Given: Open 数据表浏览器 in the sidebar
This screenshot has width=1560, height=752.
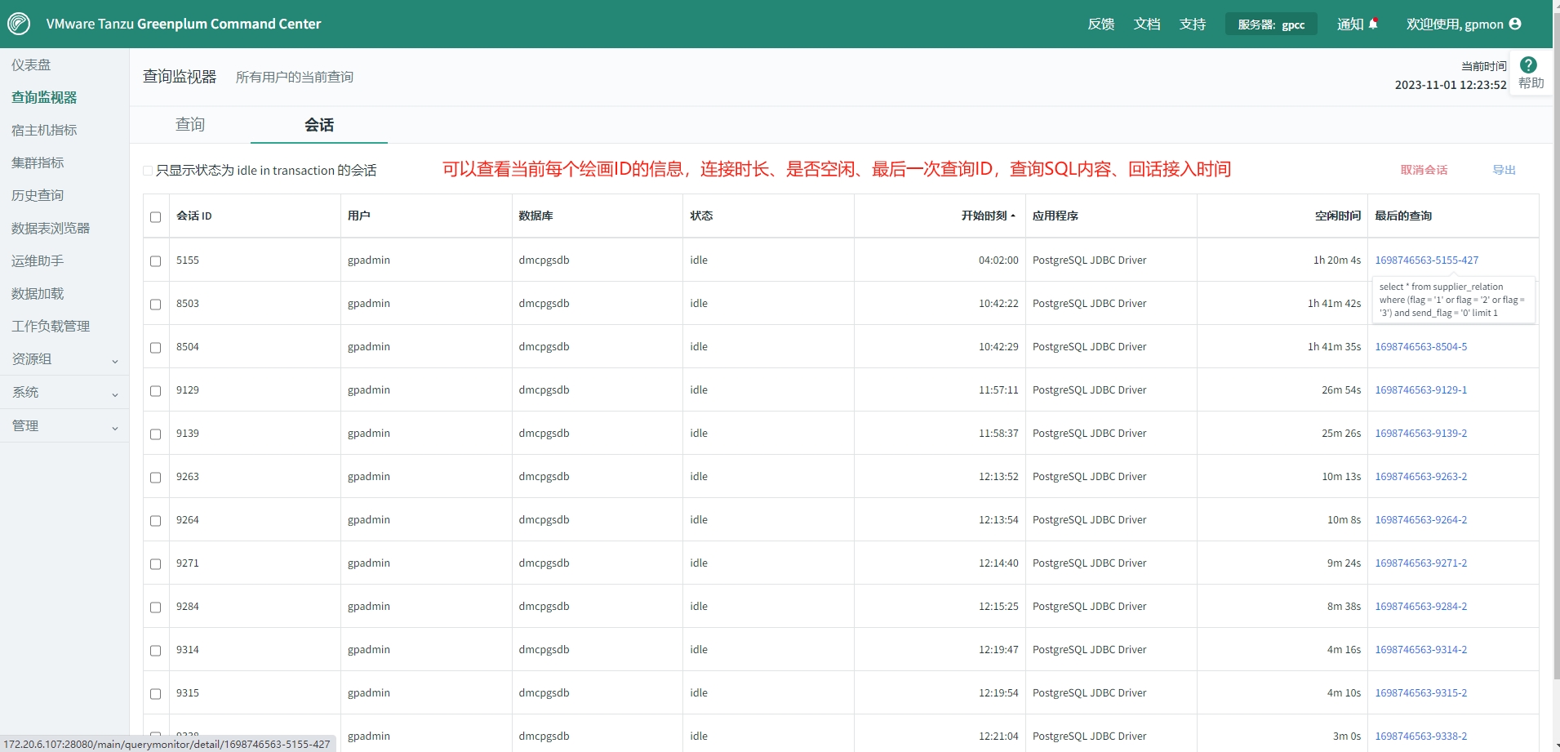Looking at the screenshot, I should point(50,228).
